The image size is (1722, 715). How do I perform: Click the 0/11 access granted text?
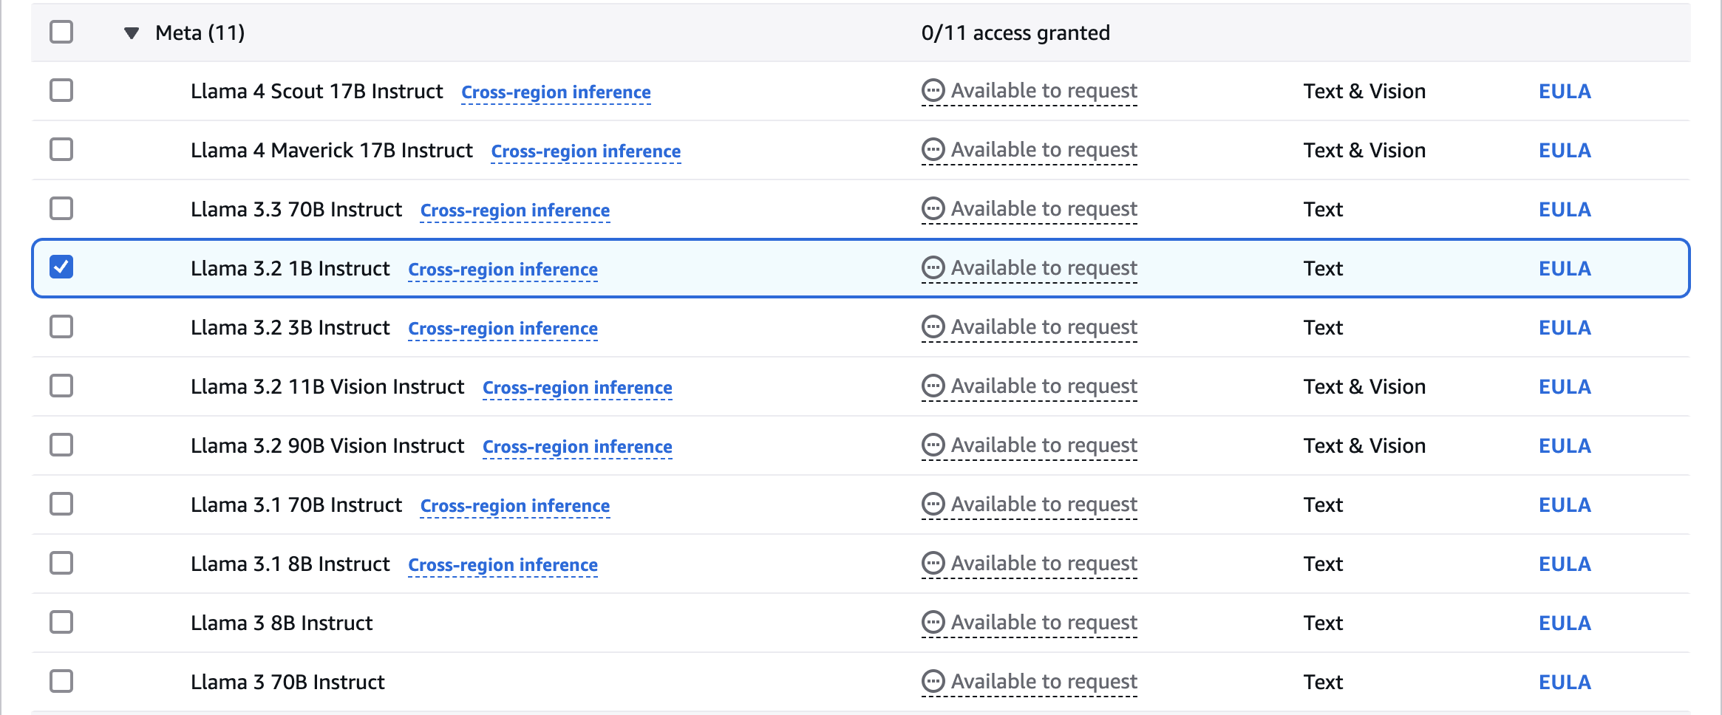tap(1015, 33)
